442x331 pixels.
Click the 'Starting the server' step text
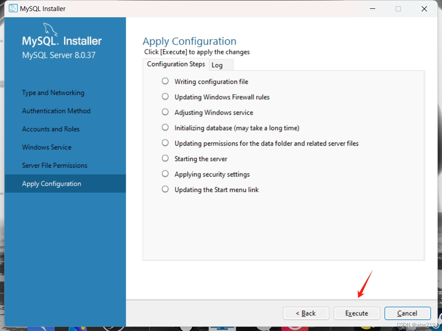(x=201, y=159)
